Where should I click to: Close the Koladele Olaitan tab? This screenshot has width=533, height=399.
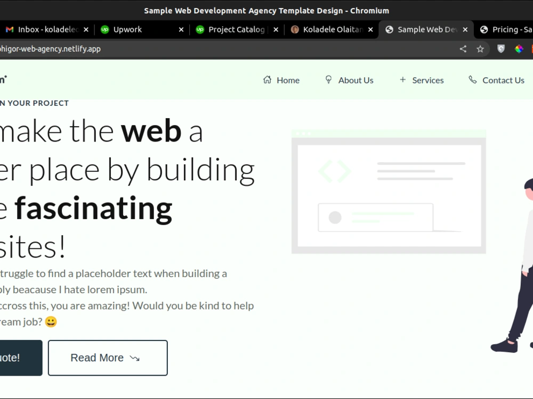[370, 30]
